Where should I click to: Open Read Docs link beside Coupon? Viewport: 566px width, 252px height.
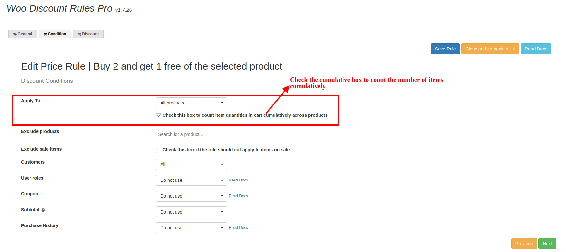(x=238, y=196)
